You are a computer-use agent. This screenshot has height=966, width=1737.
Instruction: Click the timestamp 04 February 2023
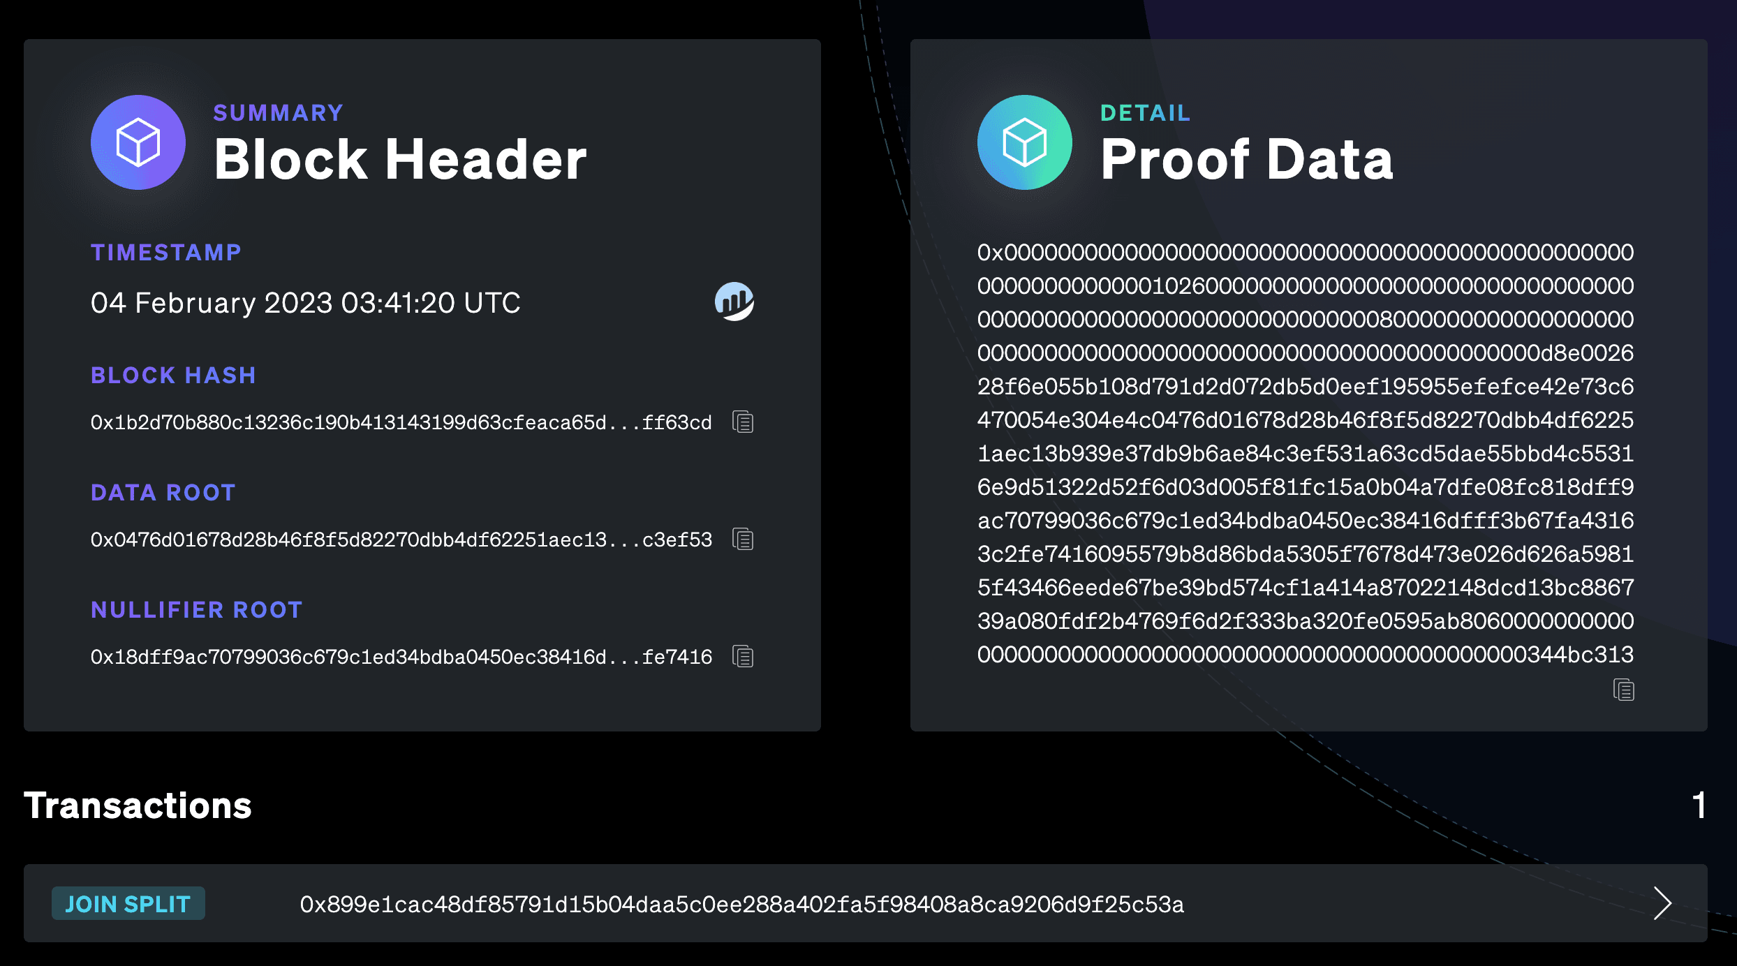[305, 303]
